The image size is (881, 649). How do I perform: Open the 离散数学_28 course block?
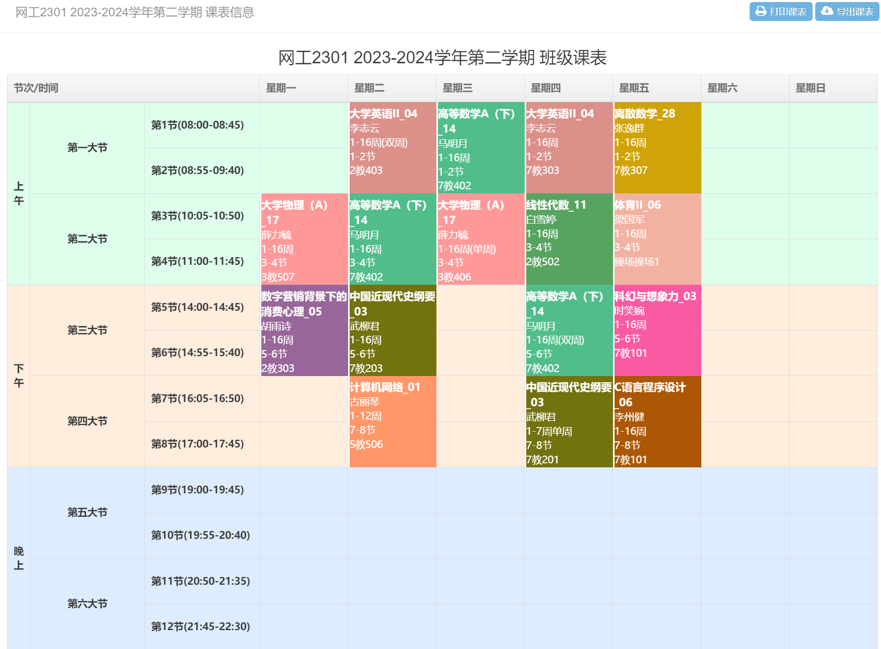pos(657,148)
